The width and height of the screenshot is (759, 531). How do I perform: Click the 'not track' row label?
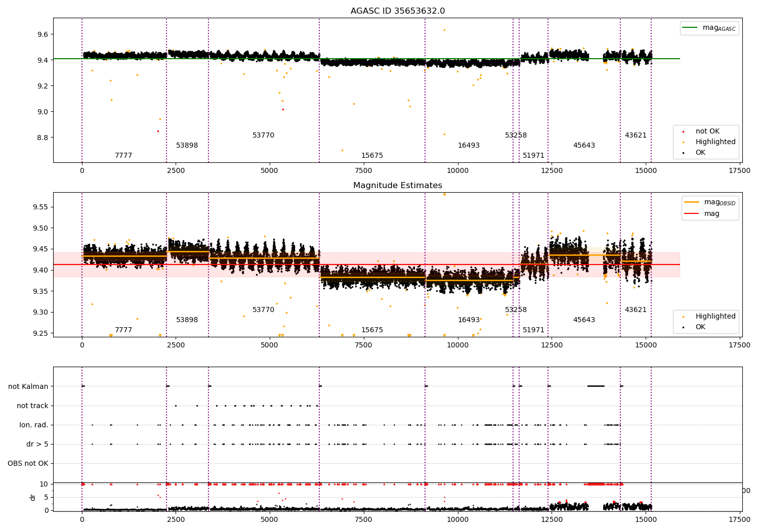click(x=32, y=406)
